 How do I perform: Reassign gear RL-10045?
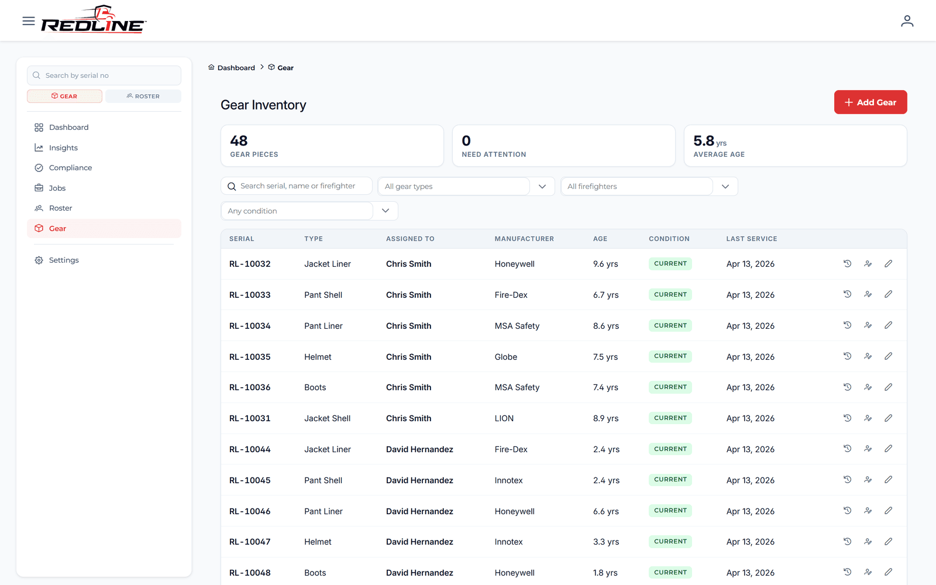(868, 480)
